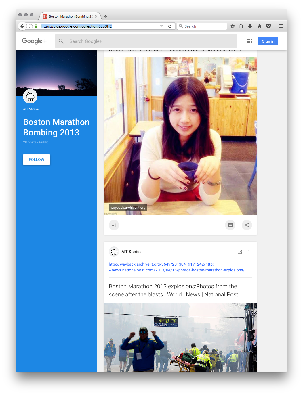Click the green secure padlock icon

pyautogui.click(x=36, y=26)
